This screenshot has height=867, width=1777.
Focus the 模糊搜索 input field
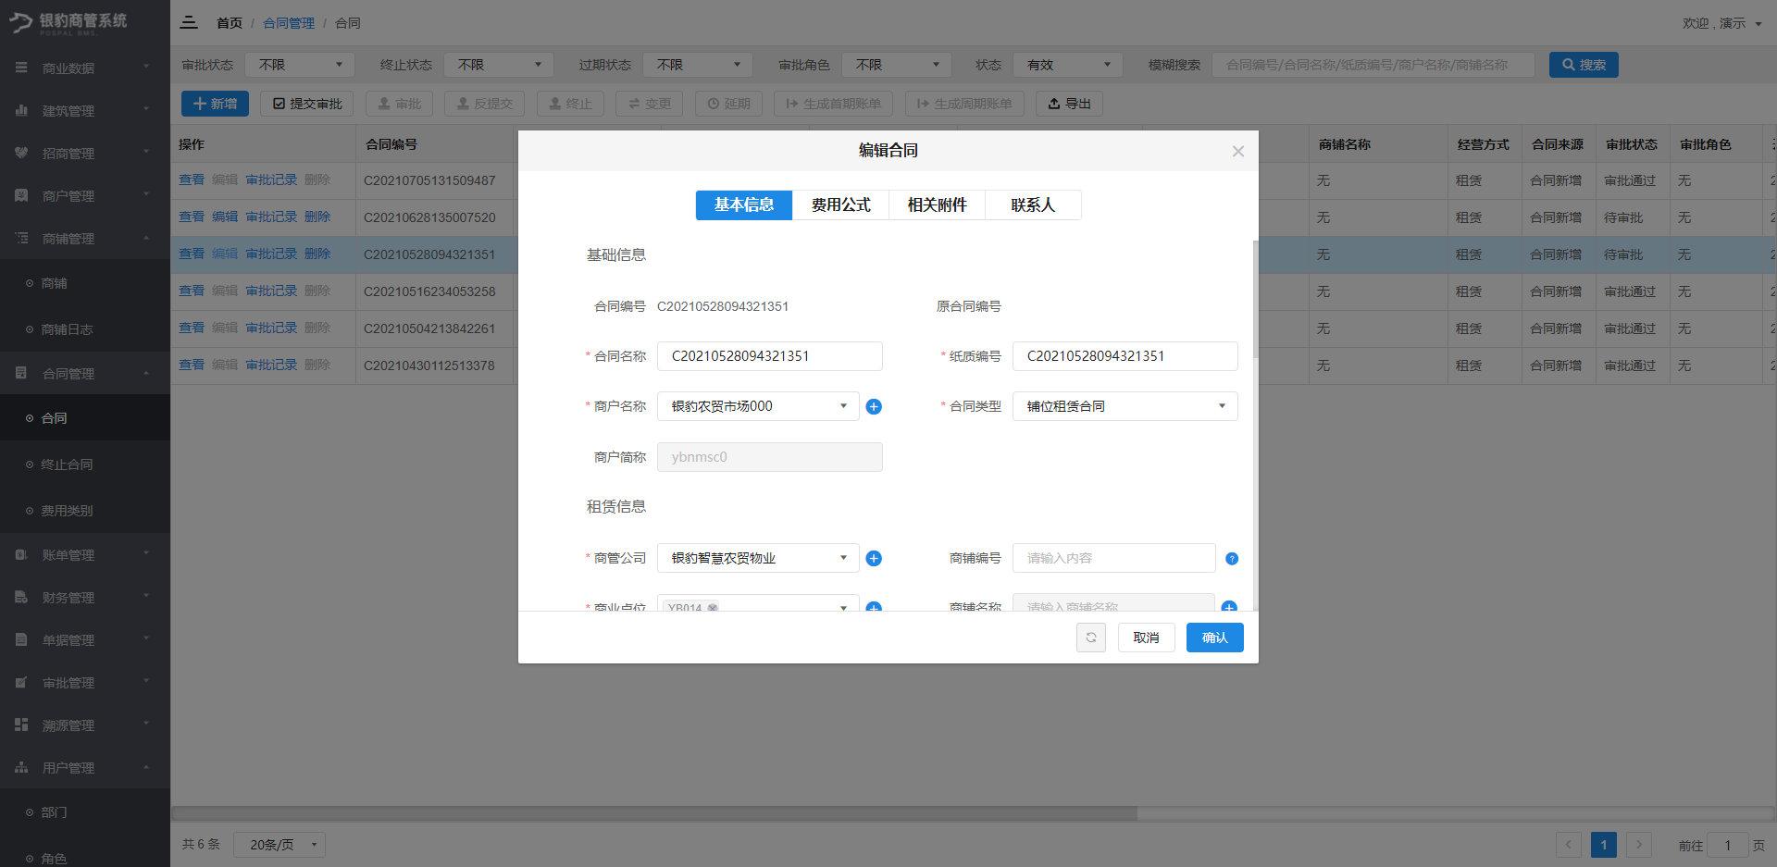(x=1373, y=65)
